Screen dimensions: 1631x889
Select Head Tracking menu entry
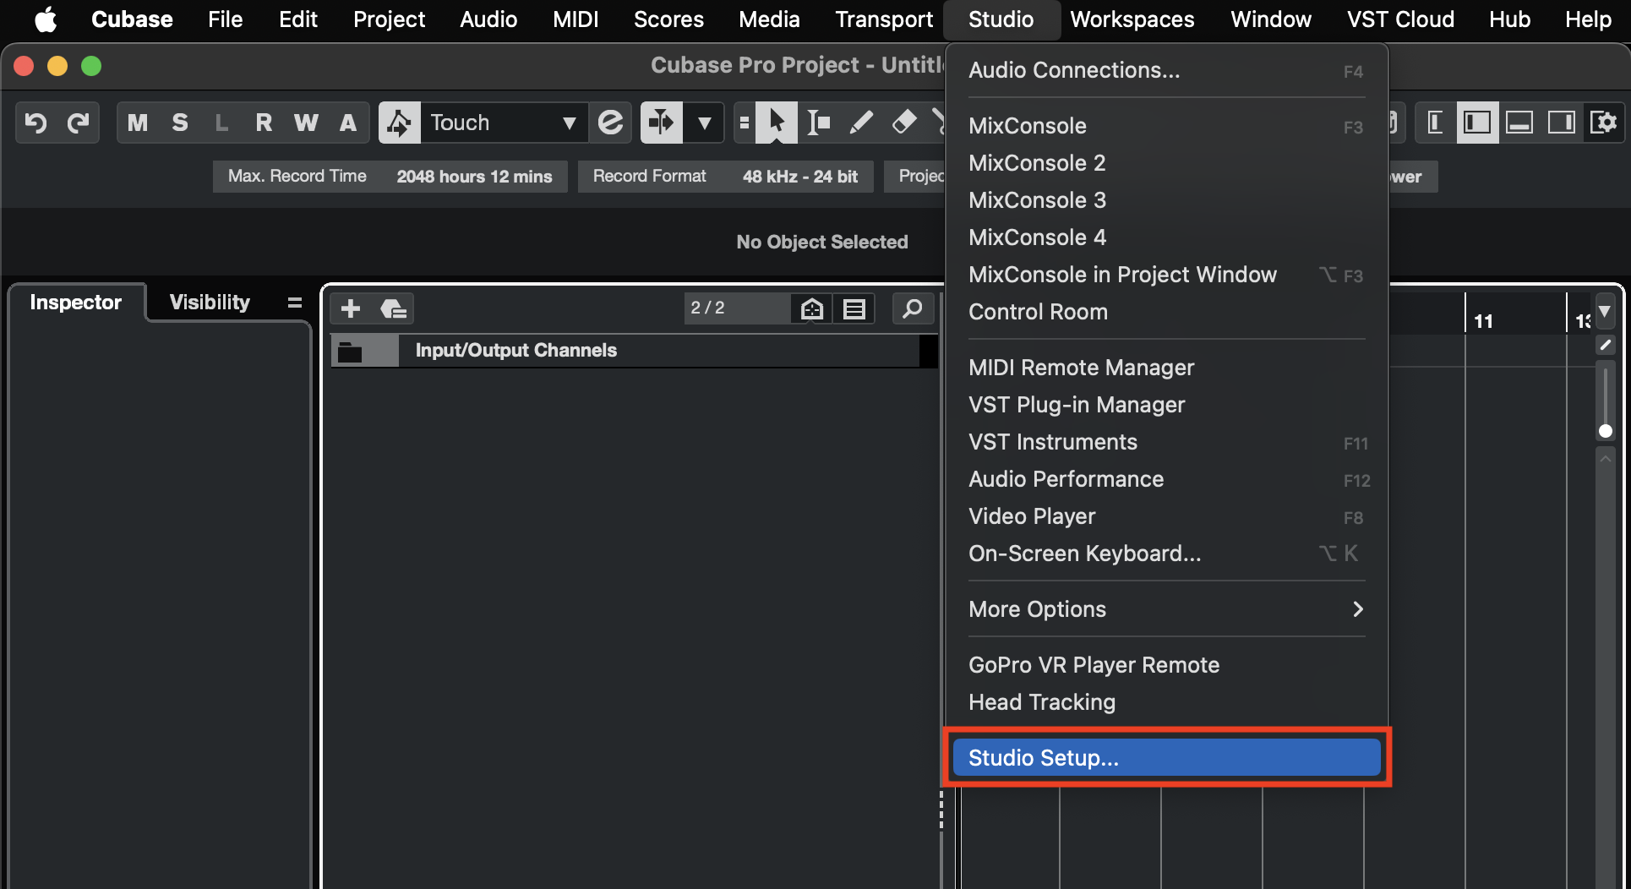[1166, 702]
